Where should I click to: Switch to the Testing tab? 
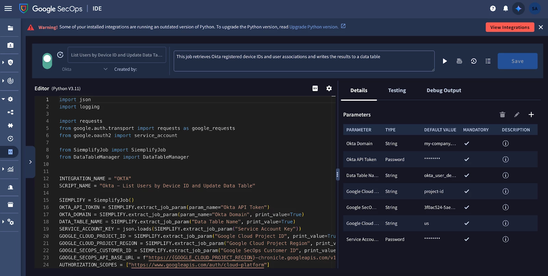pos(397,91)
